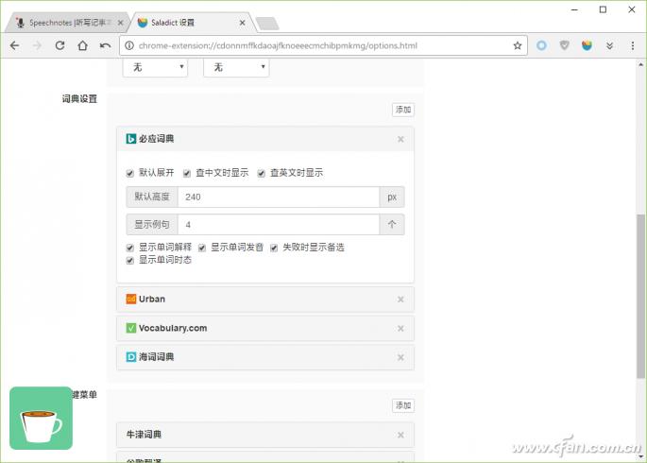The image size is (647, 463).
Task: Edit the 默认高度 field showing 240
Action: click(x=279, y=197)
